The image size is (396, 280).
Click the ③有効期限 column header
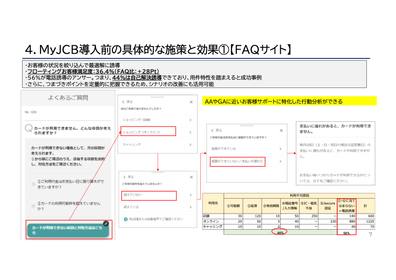(271, 206)
